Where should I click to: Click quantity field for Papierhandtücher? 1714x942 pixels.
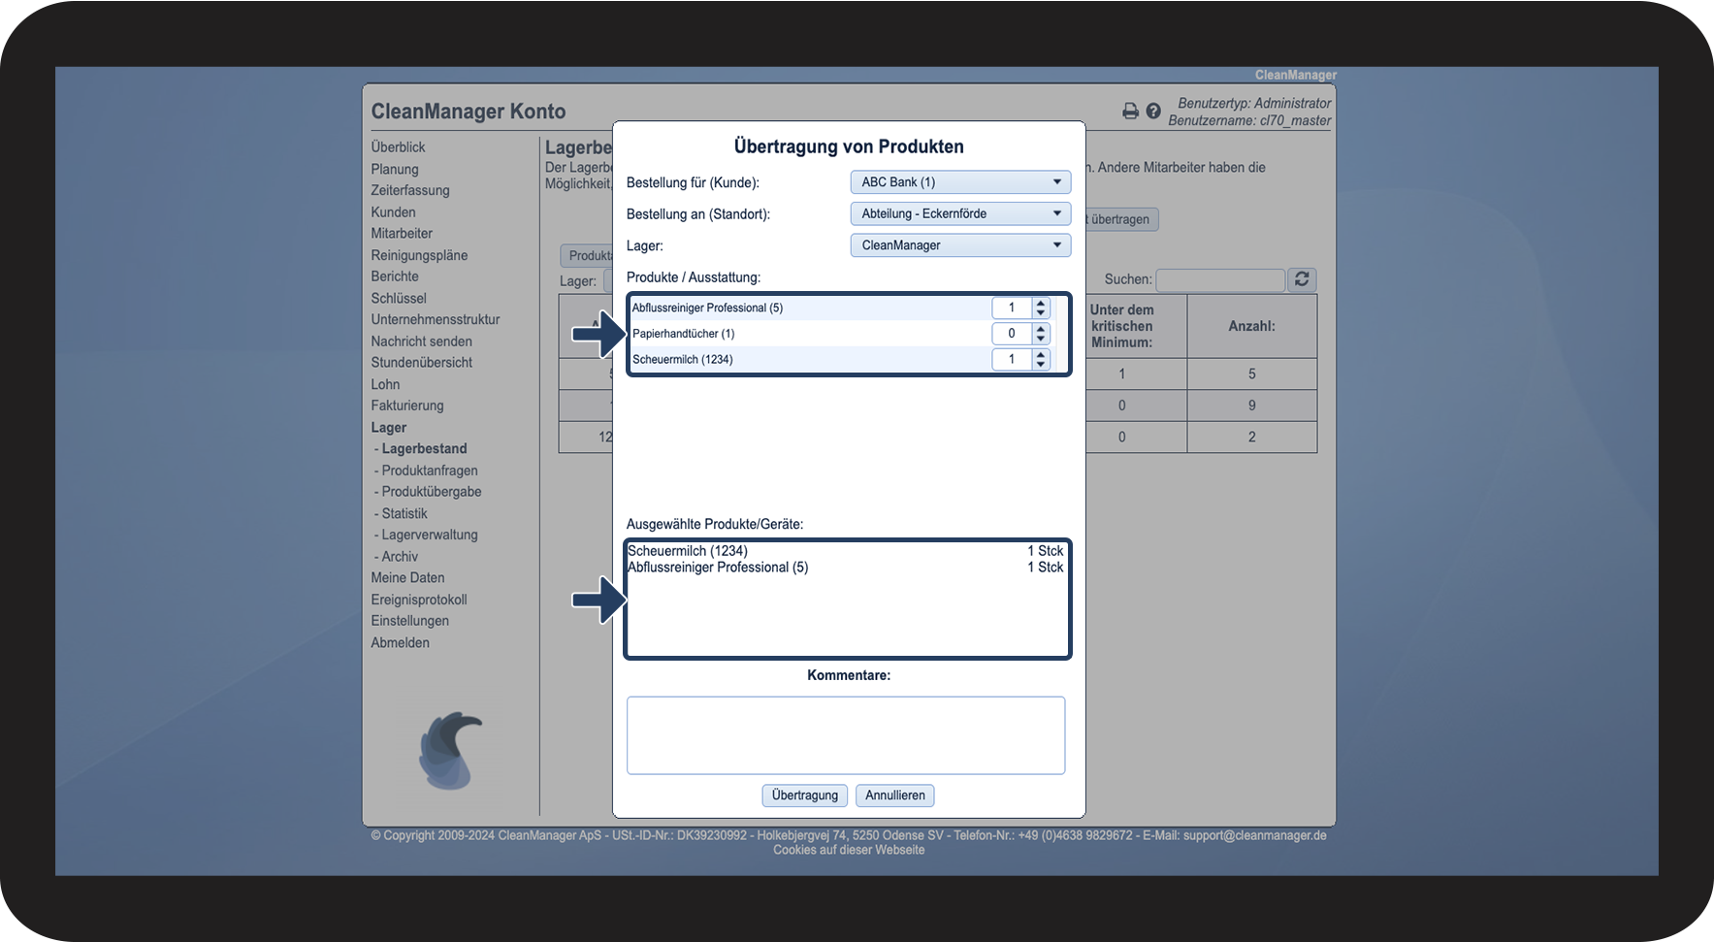tap(1012, 334)
